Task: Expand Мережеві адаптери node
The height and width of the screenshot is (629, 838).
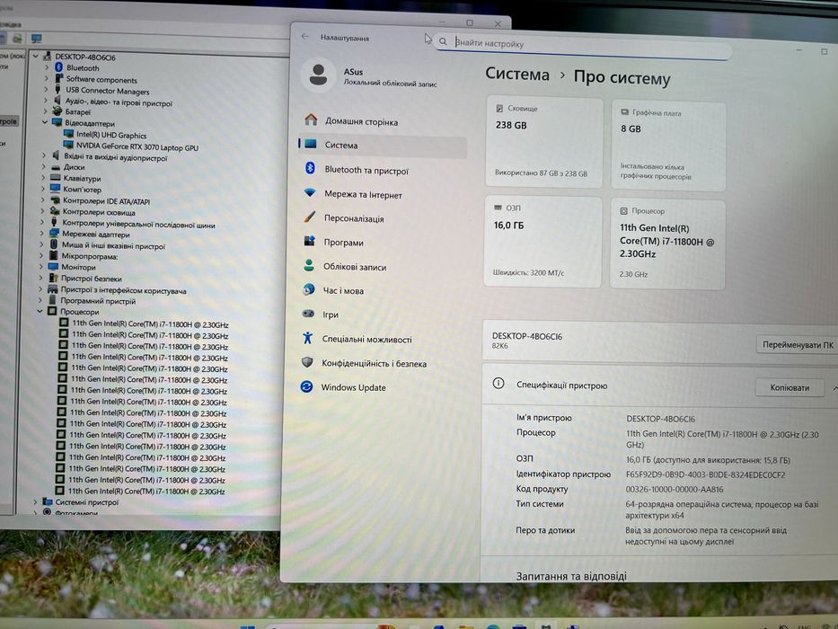Action: pos(42,234)
